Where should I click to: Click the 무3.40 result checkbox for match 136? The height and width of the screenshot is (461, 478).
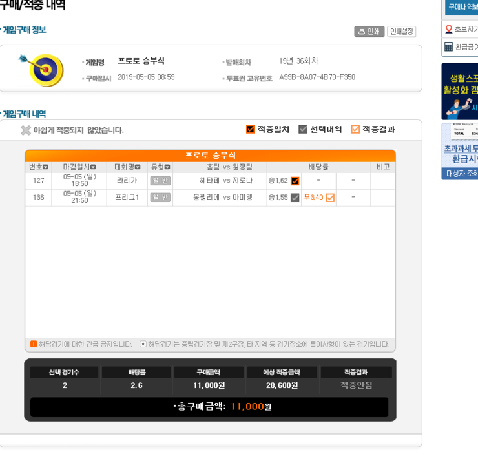pyautogui.click(x=330, y=198)
